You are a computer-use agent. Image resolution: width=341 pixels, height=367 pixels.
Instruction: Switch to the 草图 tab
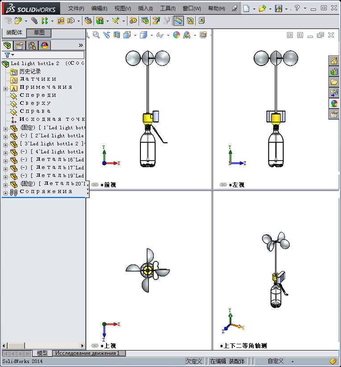[39, 33]
